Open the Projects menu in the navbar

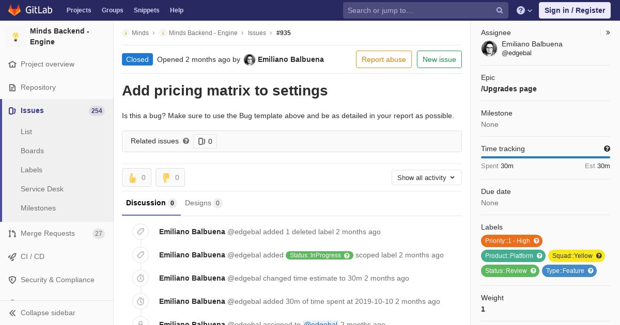coord(79,10)
